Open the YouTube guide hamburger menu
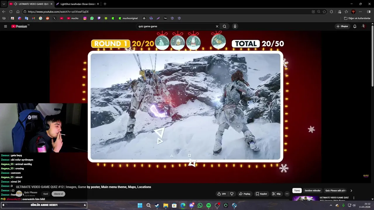 [5, 26]
